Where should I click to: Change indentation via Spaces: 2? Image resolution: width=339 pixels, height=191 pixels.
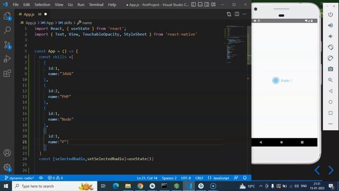[169, 178]
